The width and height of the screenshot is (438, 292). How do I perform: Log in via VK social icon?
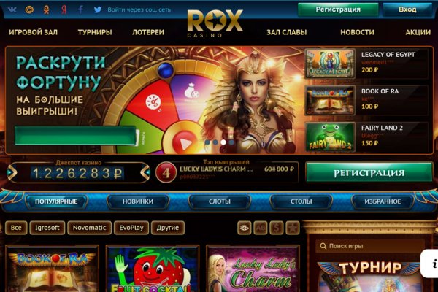(x=12, y=9)
